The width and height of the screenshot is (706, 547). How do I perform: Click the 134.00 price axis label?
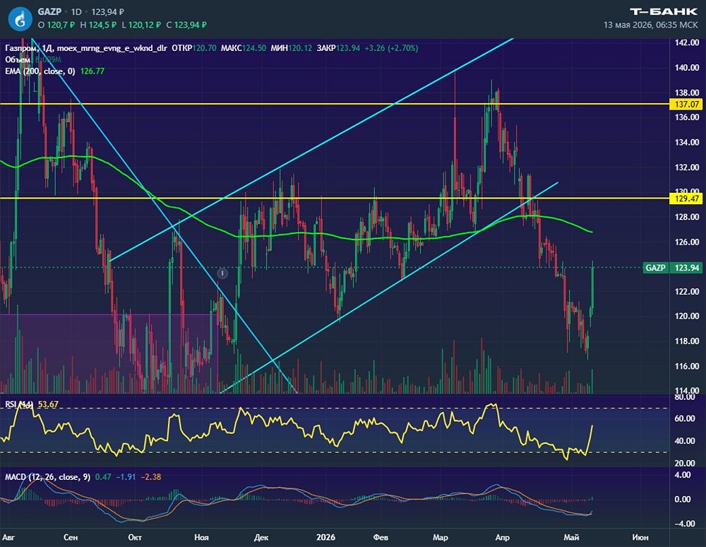point(687,142)
